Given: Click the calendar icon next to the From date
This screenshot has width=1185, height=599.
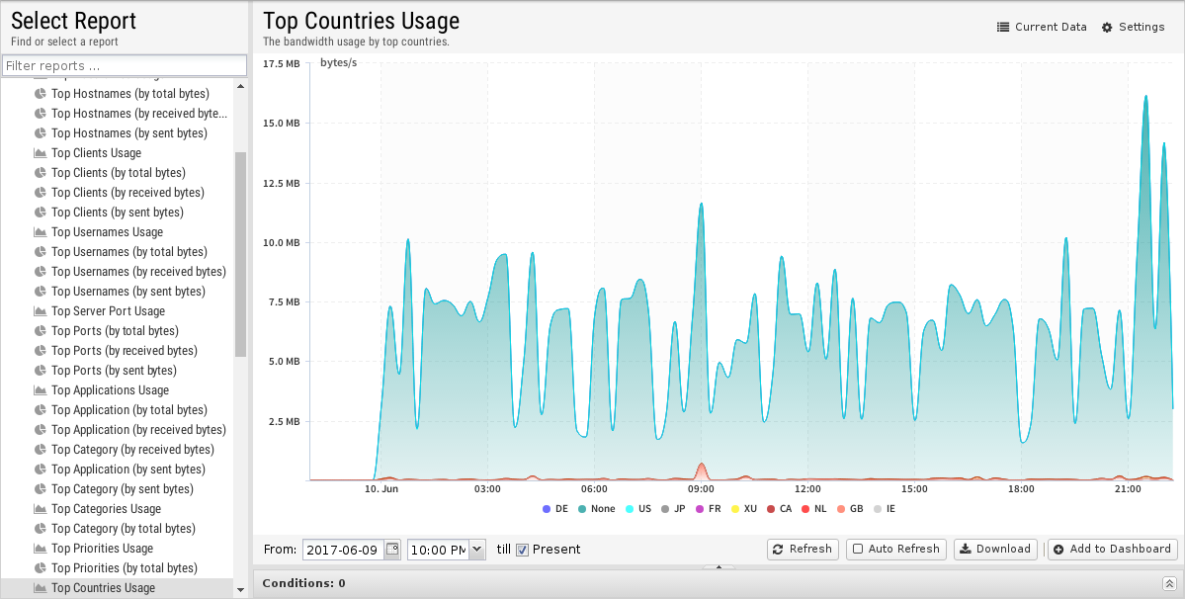Looking at the screenshot, I should click(x=392, y=549).
